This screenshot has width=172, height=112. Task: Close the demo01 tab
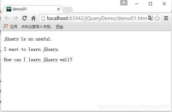point(59,9)
